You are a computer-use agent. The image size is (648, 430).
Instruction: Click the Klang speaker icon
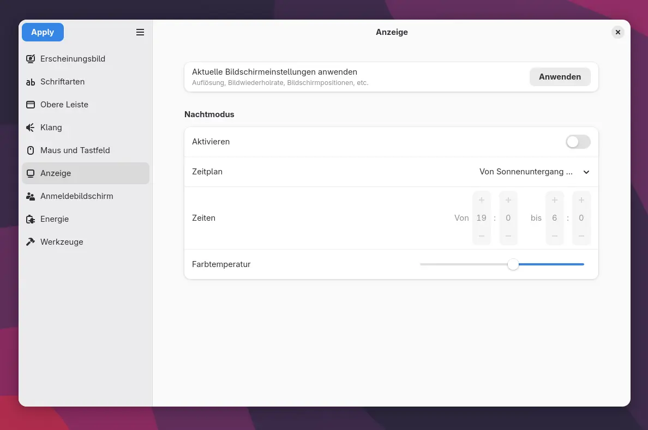(x=31, y=128)
